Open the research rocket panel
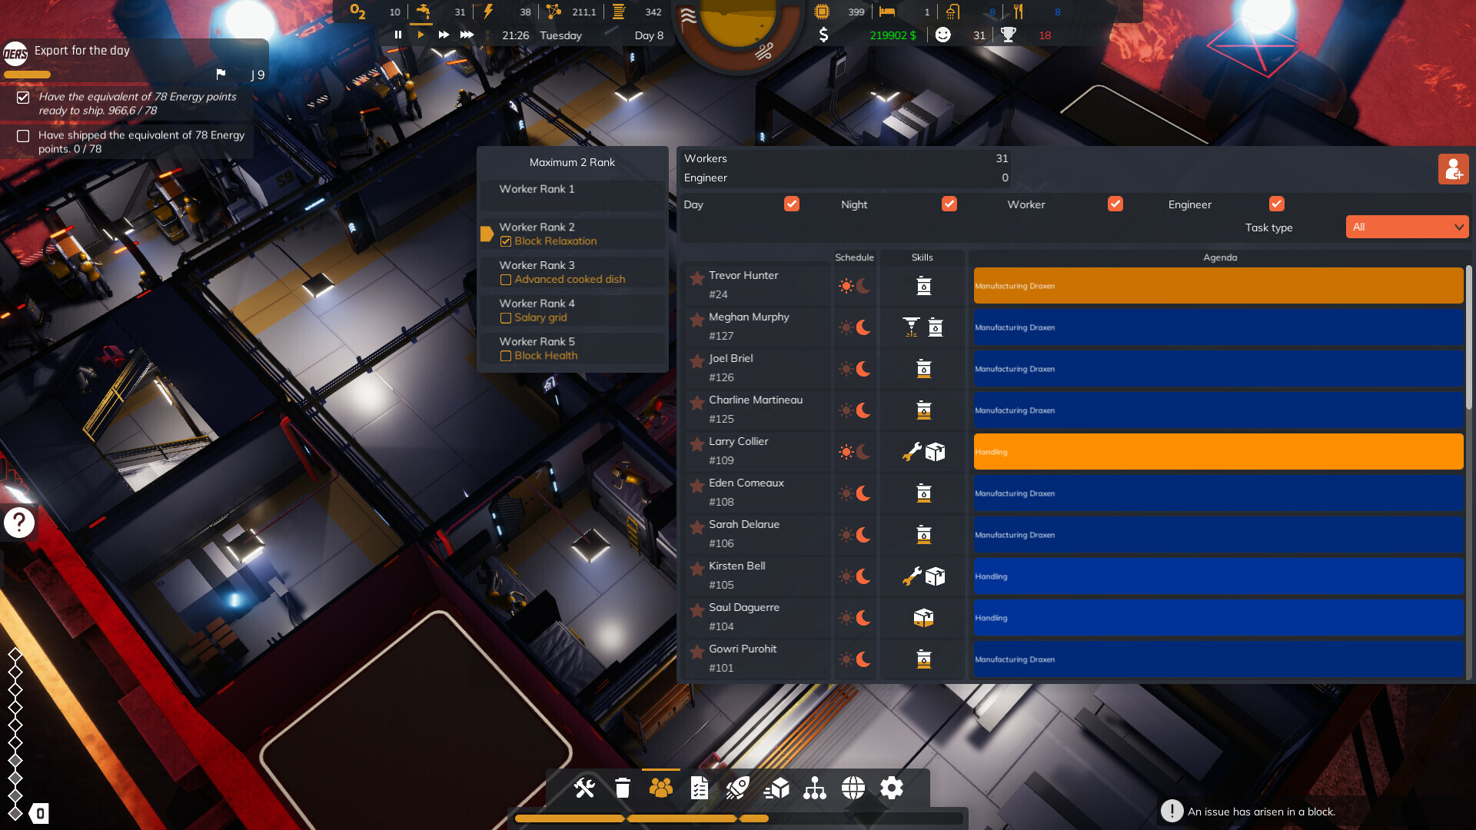The width and height of the screenshot is (1476, 830). (x=737, y=788)
